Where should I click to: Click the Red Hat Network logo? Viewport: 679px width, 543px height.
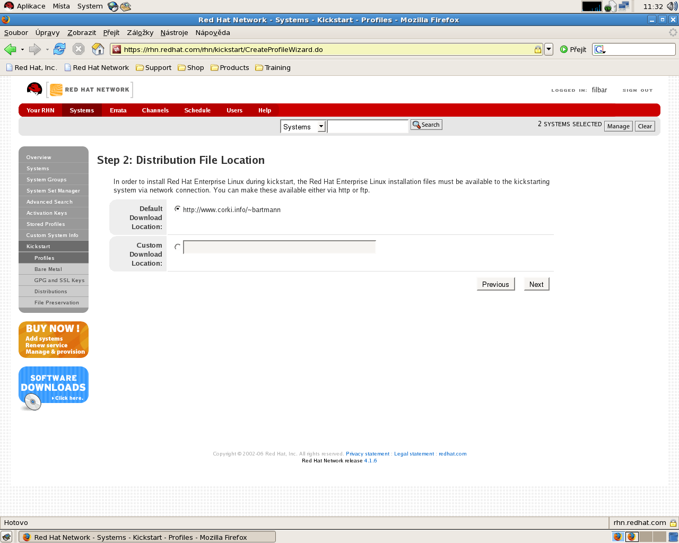click(x=90, y=90)
